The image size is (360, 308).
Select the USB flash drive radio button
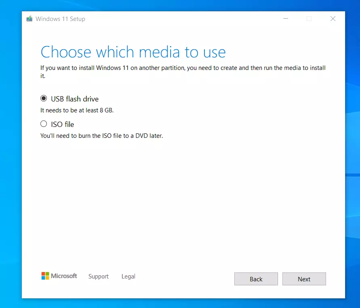click(44, 99)
